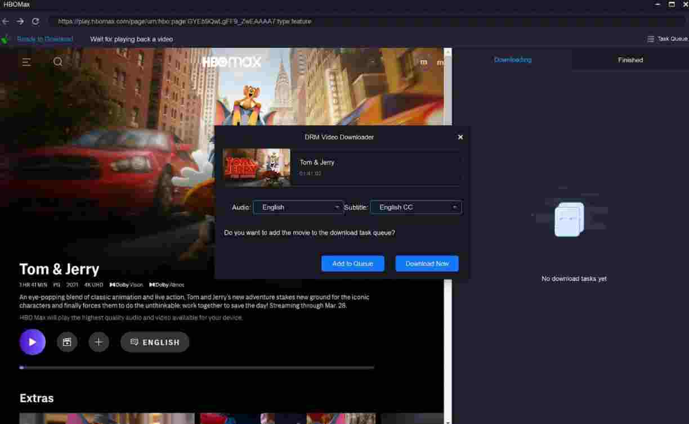689x424 pixels.
Task: Click the empty download tasks icon
Action: tap(569, 219)
